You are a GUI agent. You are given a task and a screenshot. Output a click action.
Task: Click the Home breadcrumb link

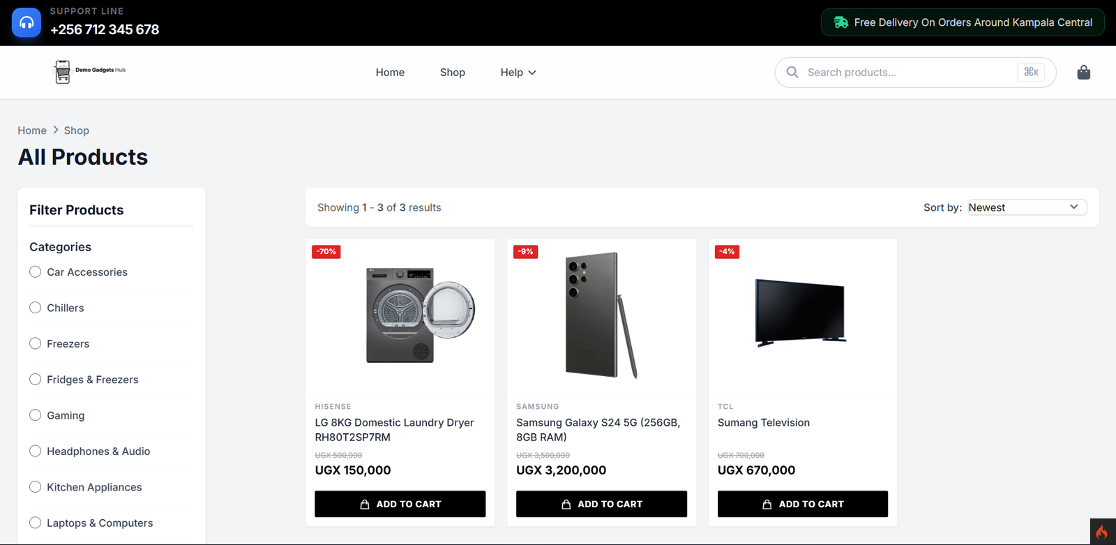[32, 130]
